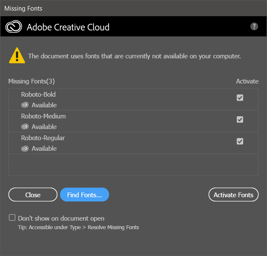267x256 pixels.
Task: Click Available status under Roboto-Regular
Action: 44,149
